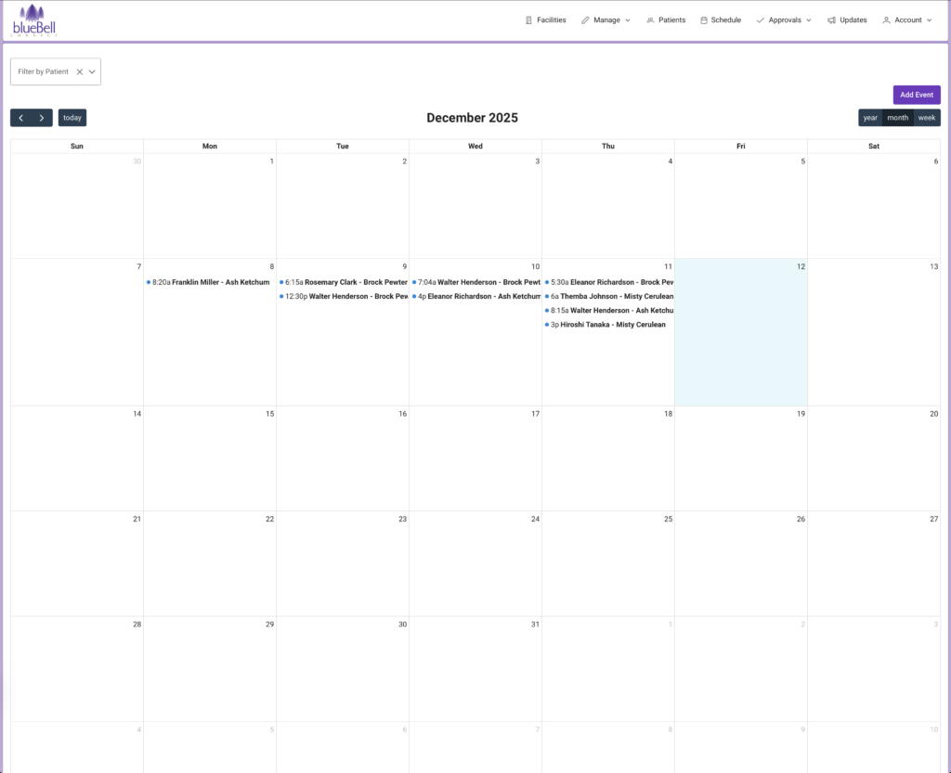
Task: Go to next month arrow
Action: tap(42, 118)
